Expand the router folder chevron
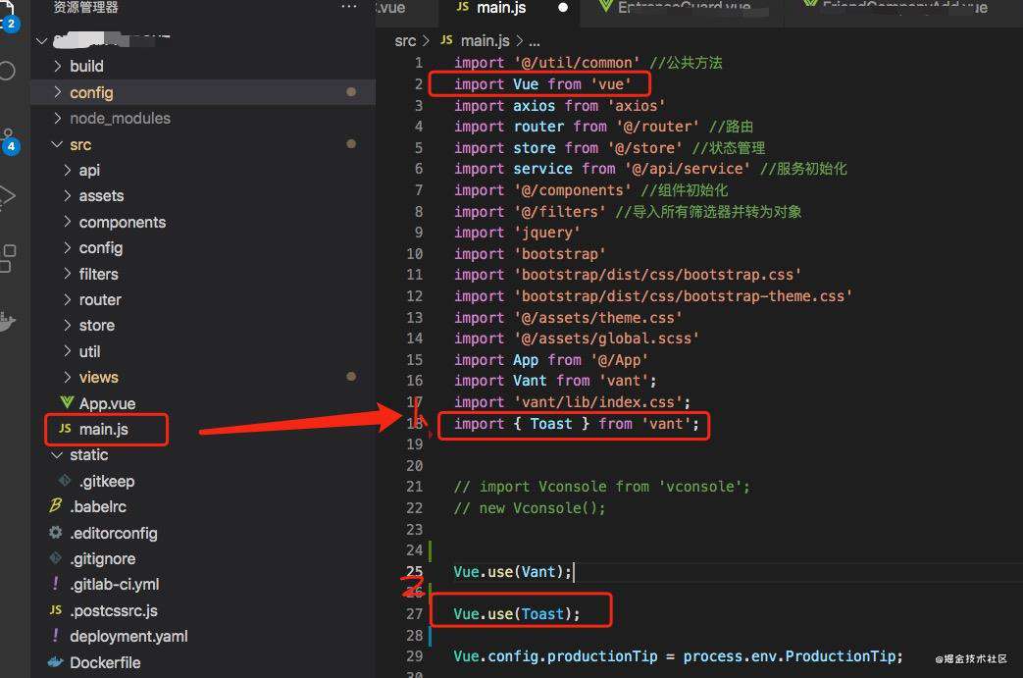Screen dimensions: 1023x678 pyautogui.click(x=68, y=299)
